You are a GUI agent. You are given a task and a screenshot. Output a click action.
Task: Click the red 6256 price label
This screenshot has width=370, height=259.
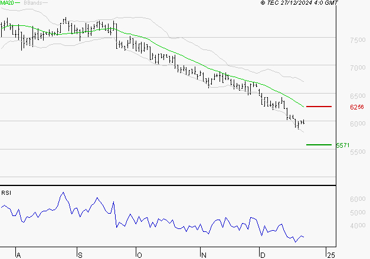(x=357, y=107)
